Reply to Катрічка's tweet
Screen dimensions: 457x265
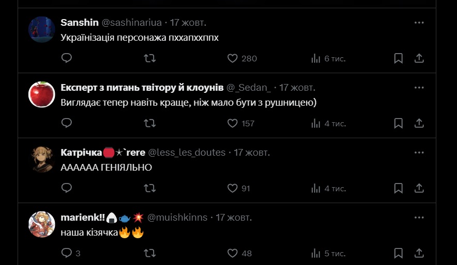pos(67,188)
